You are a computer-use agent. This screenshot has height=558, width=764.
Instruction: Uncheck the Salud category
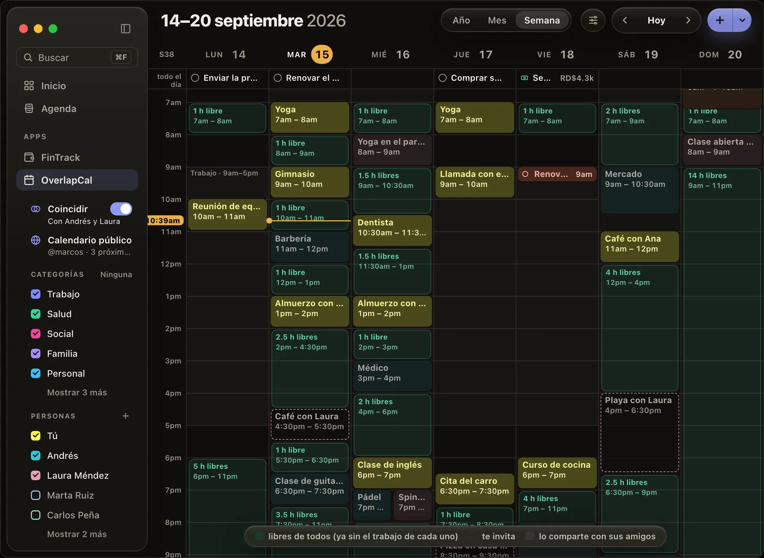36,314
